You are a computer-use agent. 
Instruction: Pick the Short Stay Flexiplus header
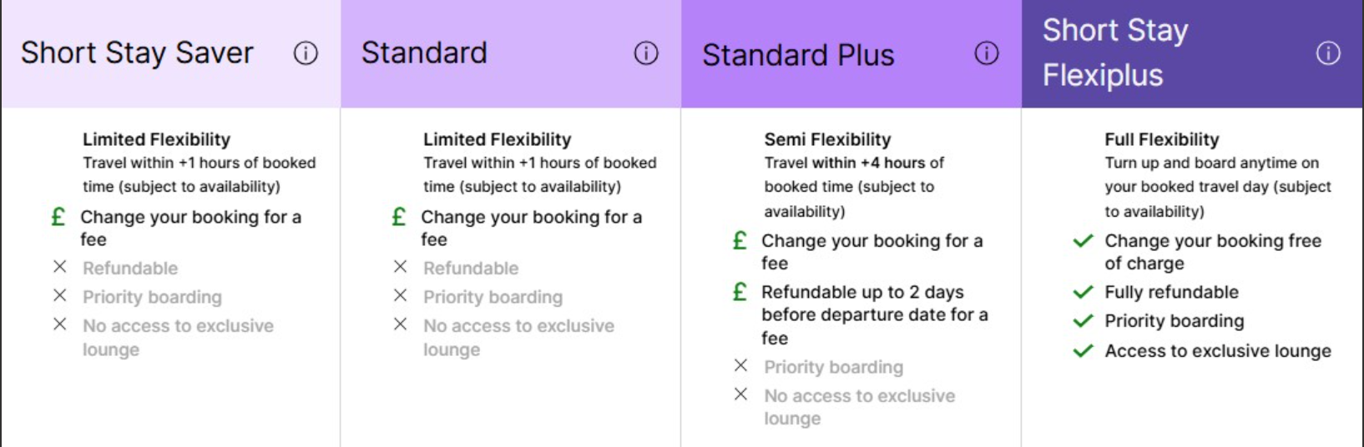tap(1115, 53)
